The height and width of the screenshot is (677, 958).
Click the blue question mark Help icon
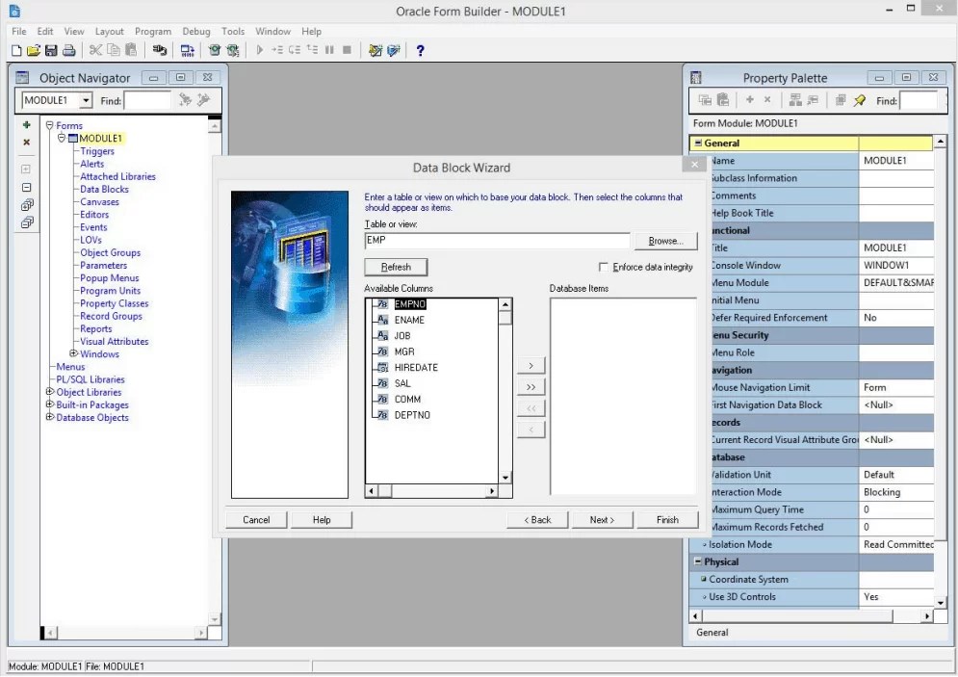421,51
